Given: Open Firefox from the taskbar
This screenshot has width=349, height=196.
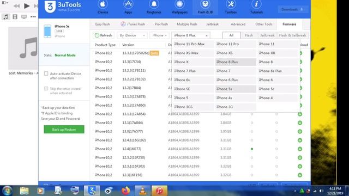Looking at the screenshot, I should 126,191.
